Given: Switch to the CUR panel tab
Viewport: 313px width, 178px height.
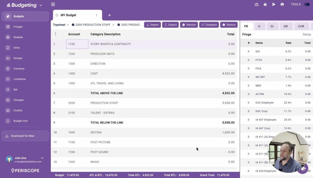Looking at the screenshot, I should point(301,26).
